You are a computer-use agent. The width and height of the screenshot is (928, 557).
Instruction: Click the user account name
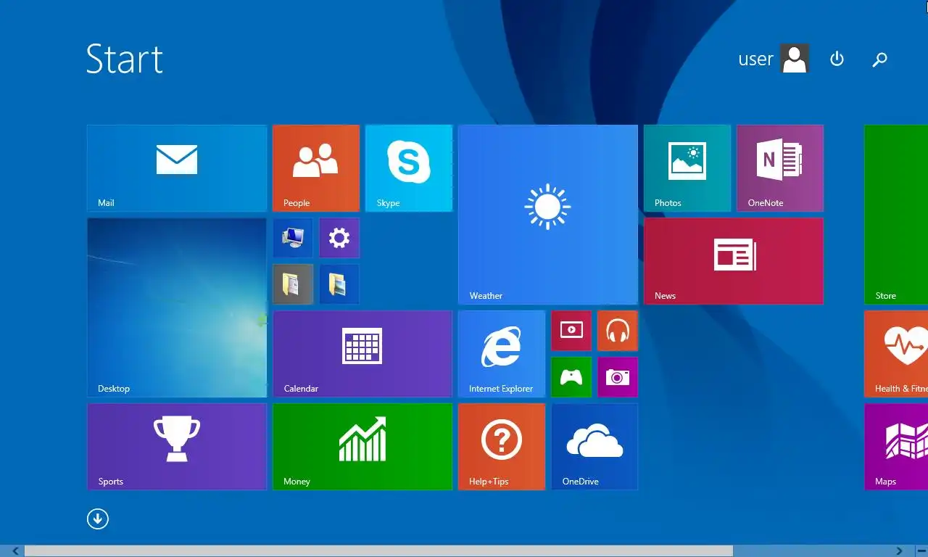tap(755, 59)
